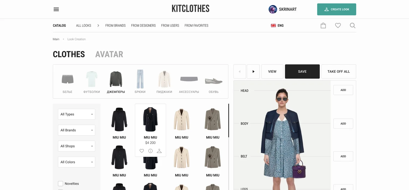
Task: Click the Create Look button
Action: click(x=336, y=9)
